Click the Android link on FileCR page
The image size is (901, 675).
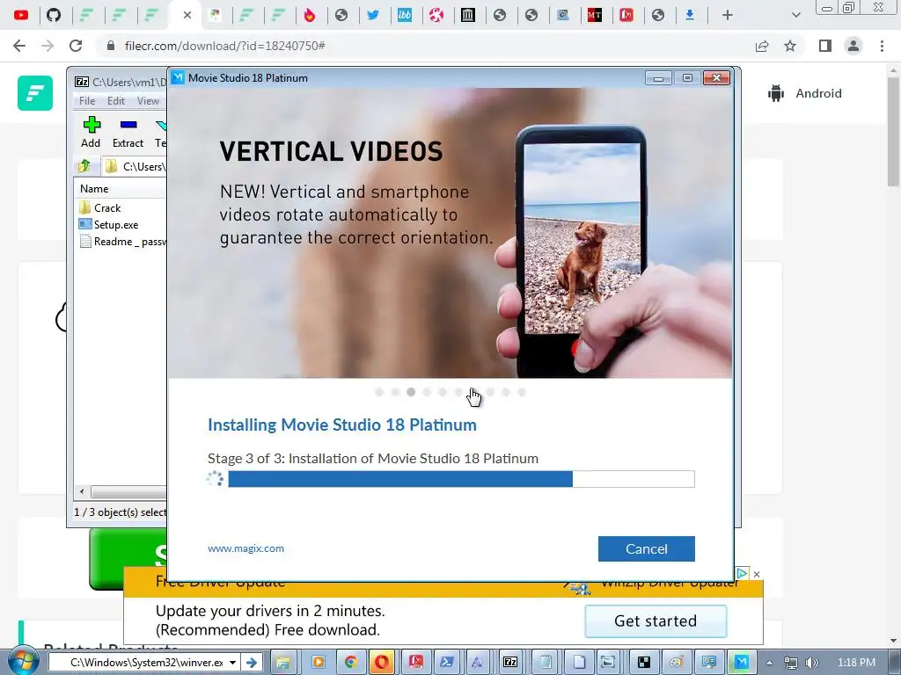pyautogui.click(x=804, y=93)
